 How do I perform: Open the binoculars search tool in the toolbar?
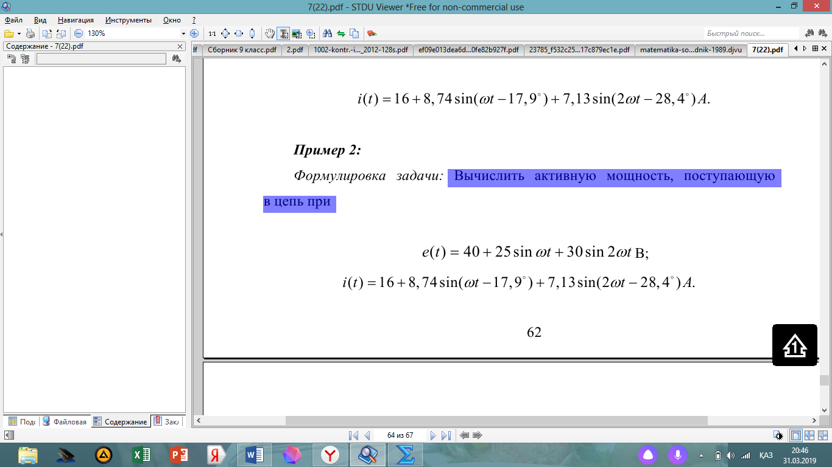tap(327, 33)
